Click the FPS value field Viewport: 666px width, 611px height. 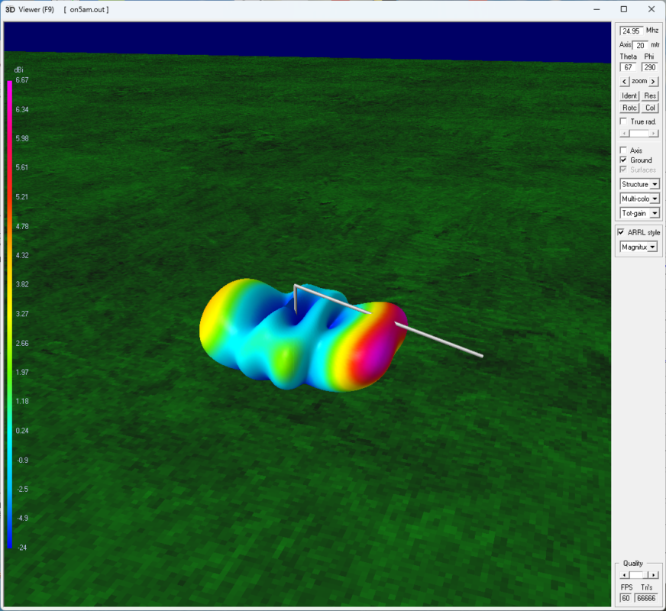tap(626, 598)
